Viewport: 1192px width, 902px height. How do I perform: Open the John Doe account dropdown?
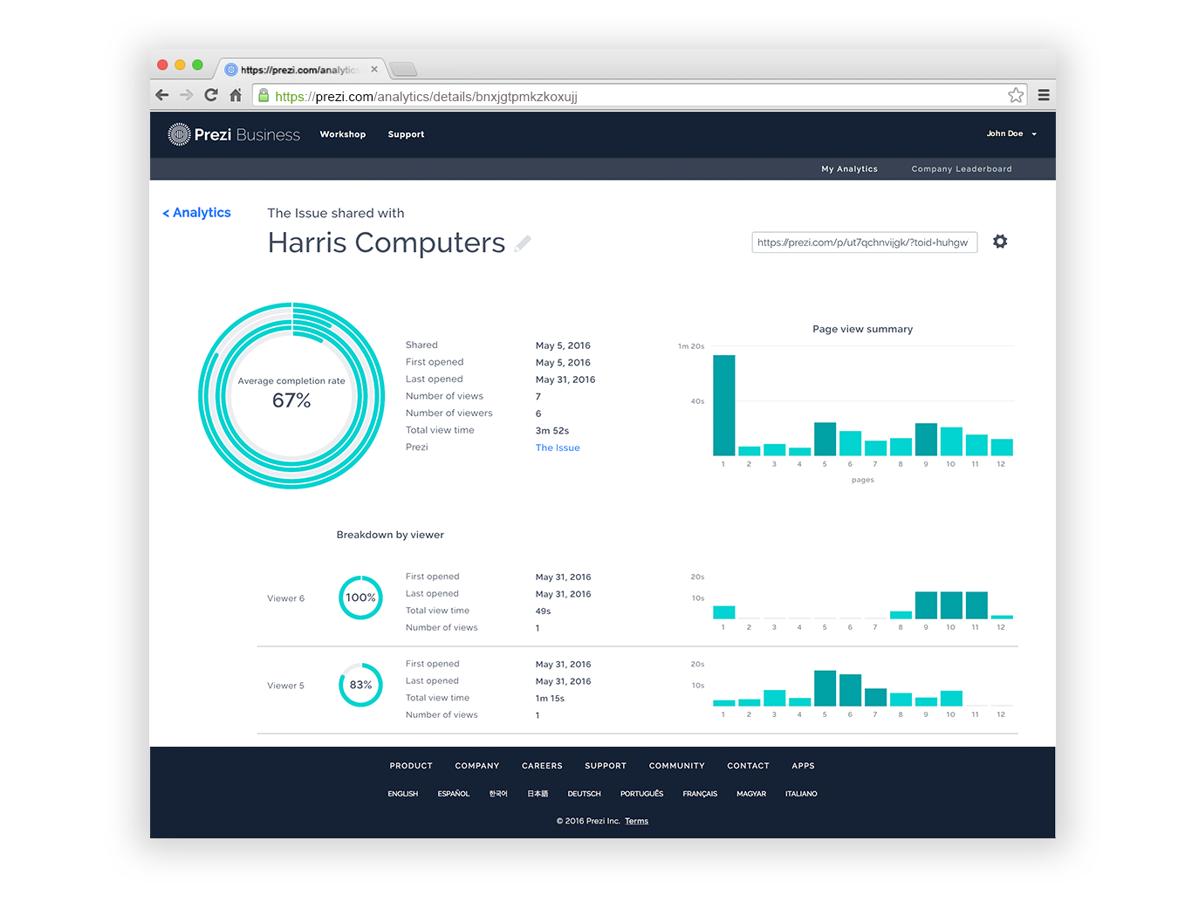coord(1010,133)
